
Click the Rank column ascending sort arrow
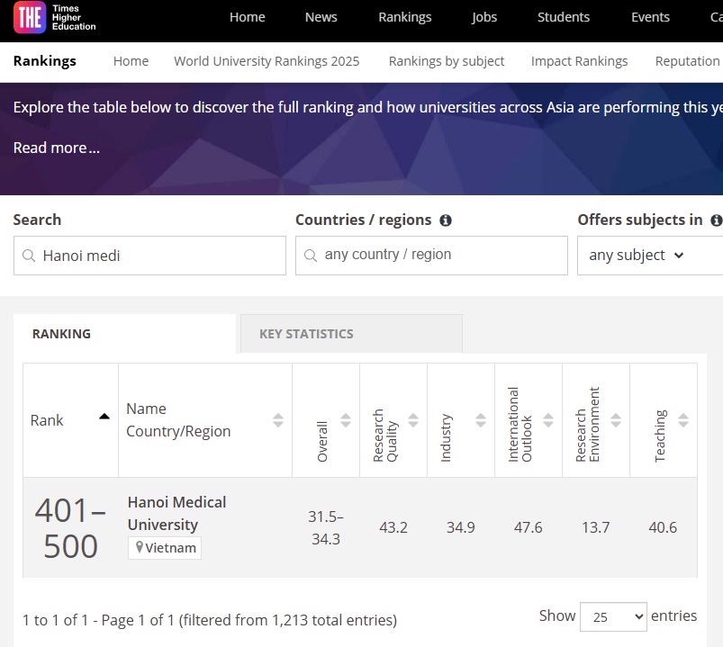[104, 417]
